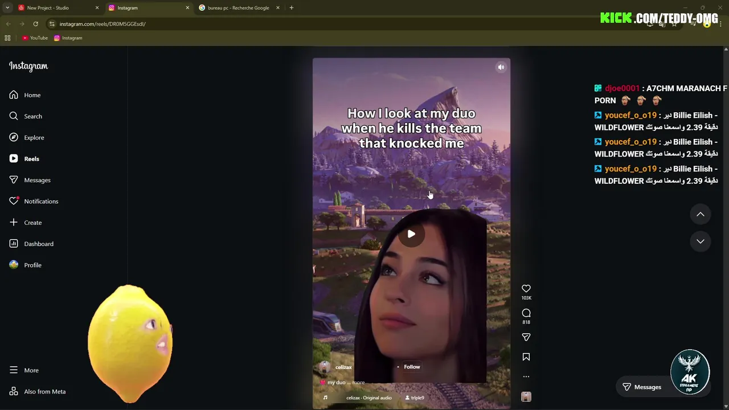Click celizax avatar on the reel
This screenshot has height=410, width=729.
pos(325,367)
